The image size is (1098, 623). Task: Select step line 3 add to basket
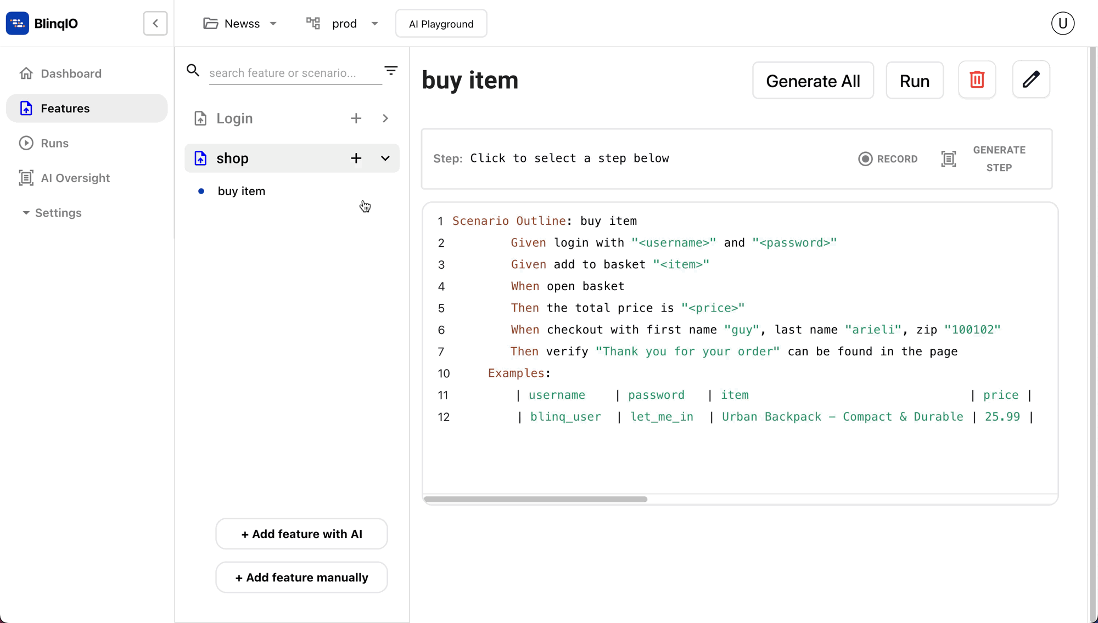tap(610, 265)
